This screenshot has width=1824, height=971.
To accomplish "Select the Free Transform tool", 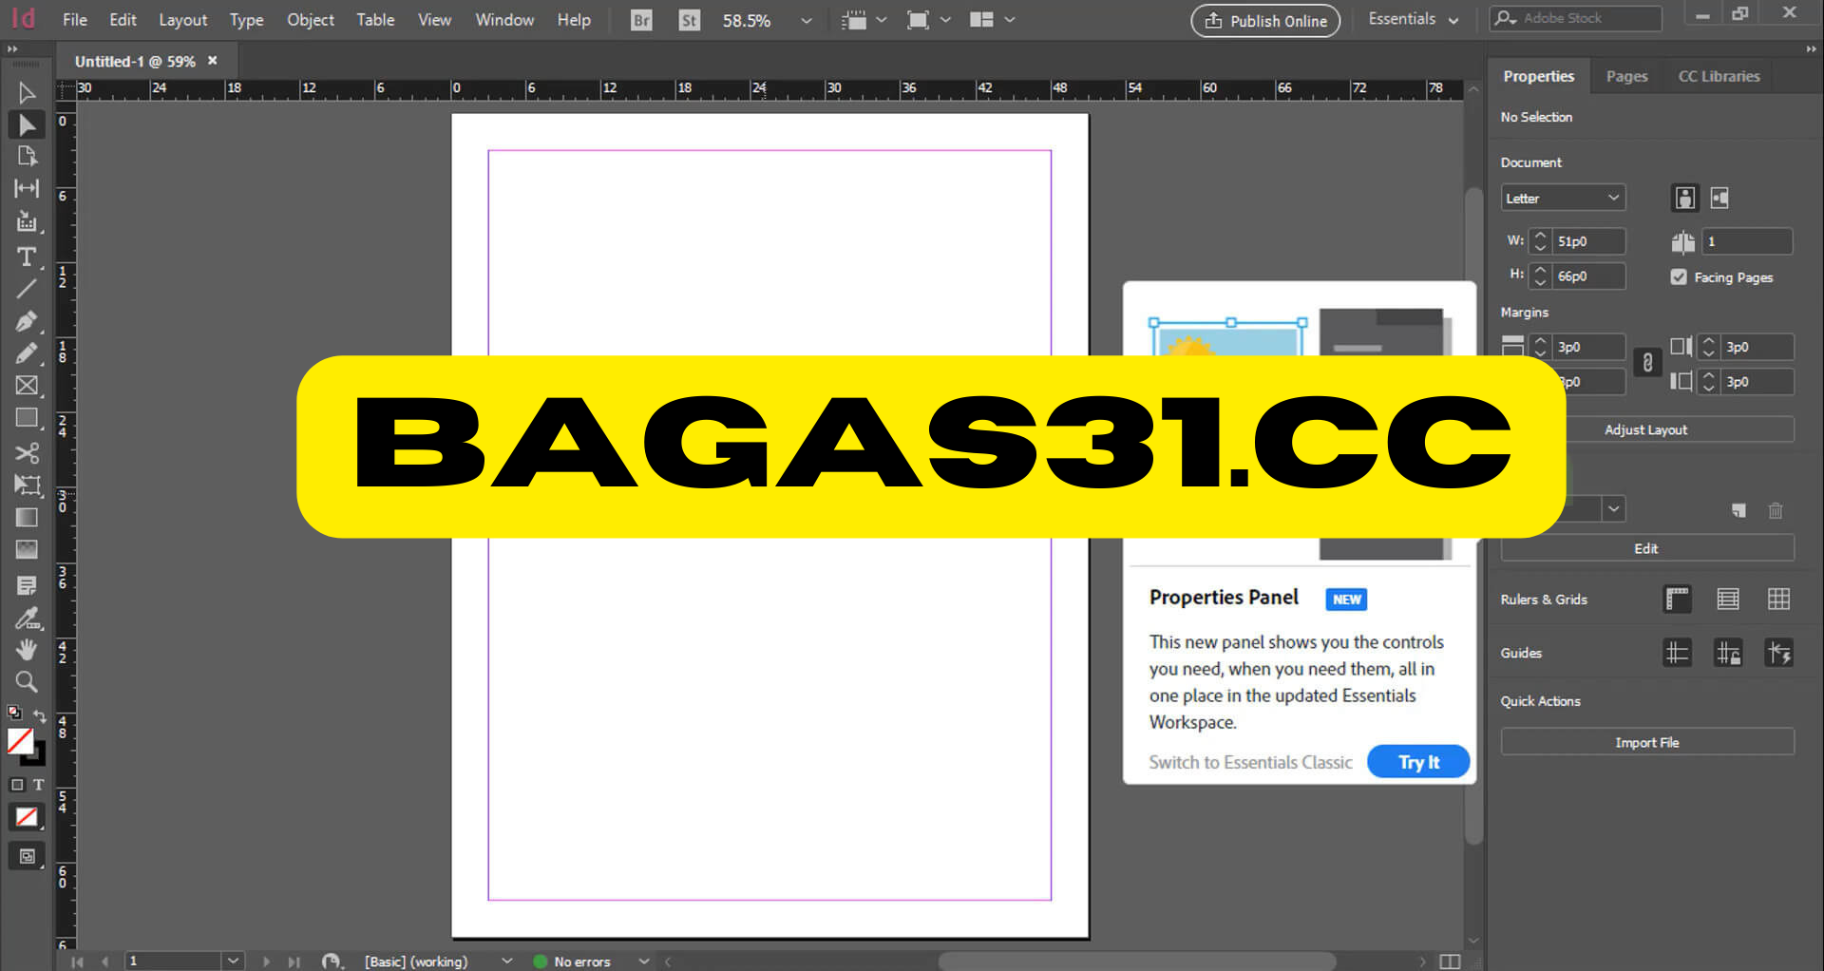I will (x=26, y=485).
